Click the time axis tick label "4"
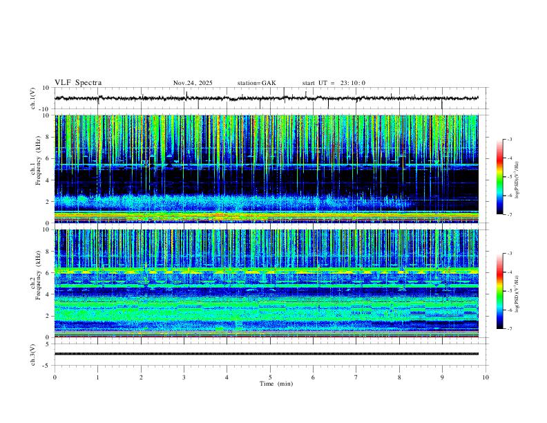The height and width of the screenshot is (423, 547). tap(227, 377)
